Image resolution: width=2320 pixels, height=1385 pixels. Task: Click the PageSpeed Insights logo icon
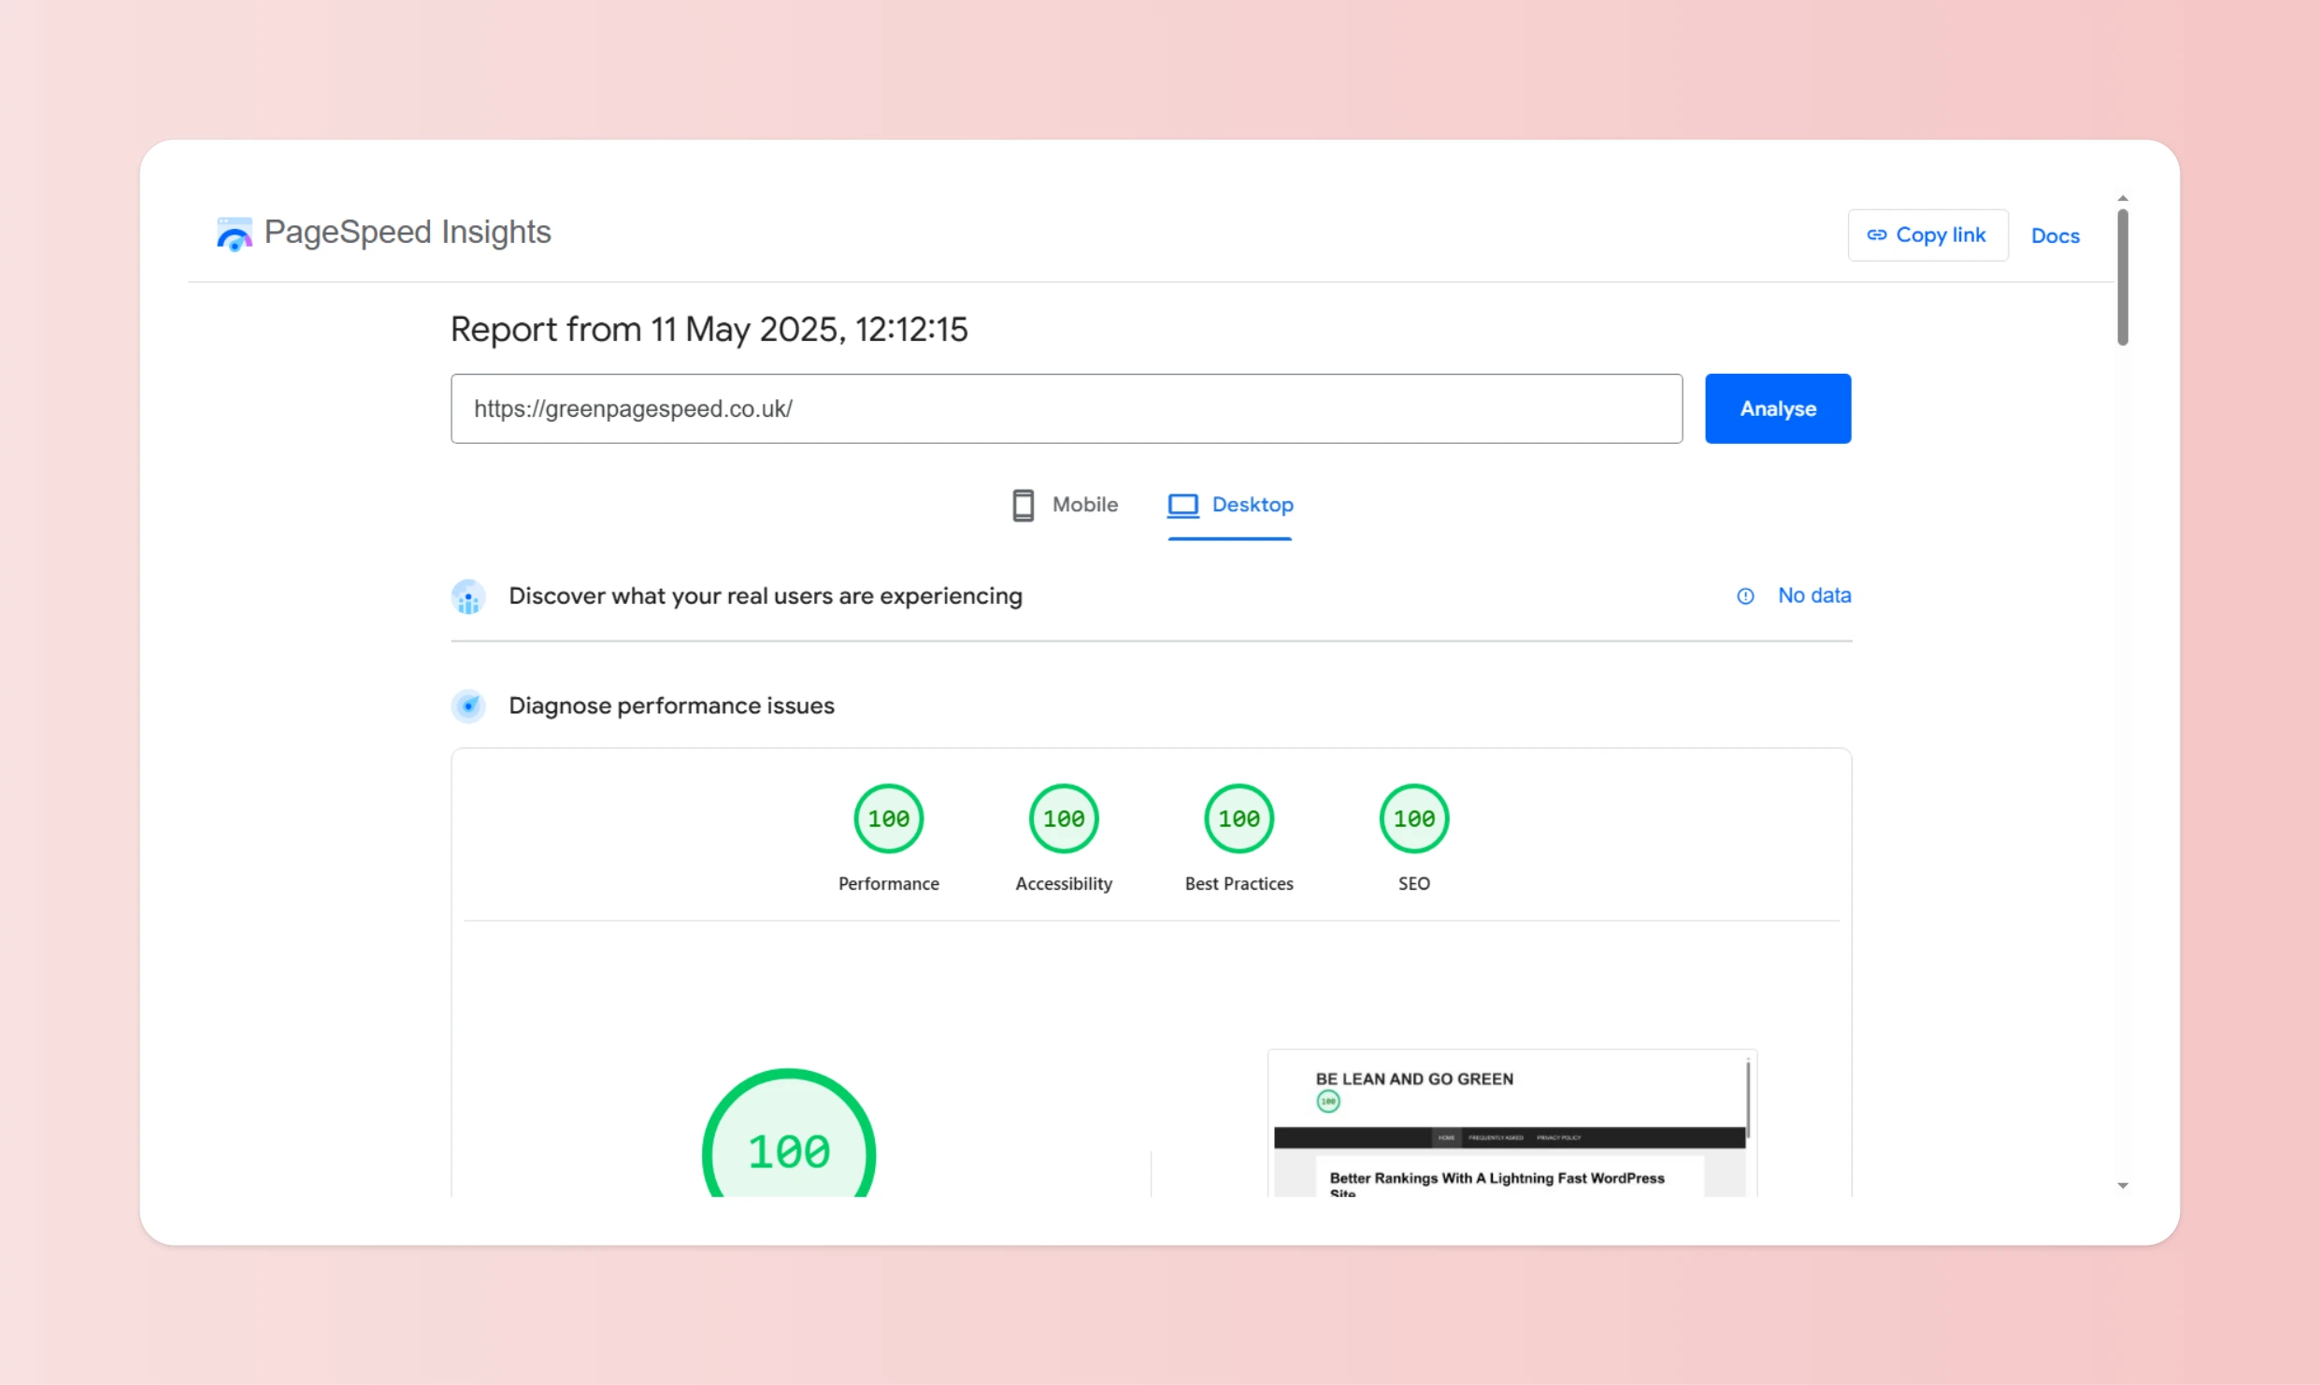(234, 234)
